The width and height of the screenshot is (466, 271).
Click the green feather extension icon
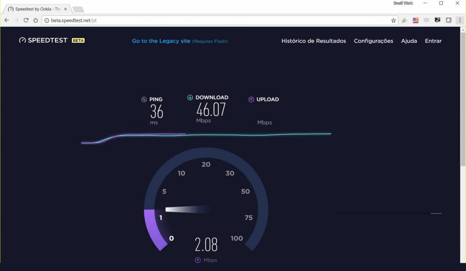404,20
